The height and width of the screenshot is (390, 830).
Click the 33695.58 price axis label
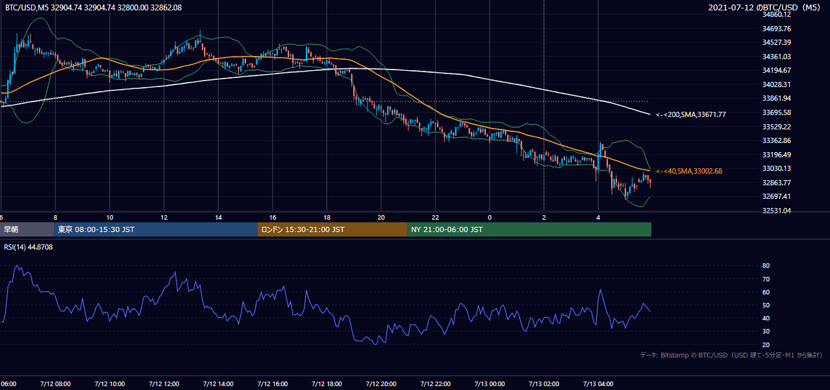point(776,112)
